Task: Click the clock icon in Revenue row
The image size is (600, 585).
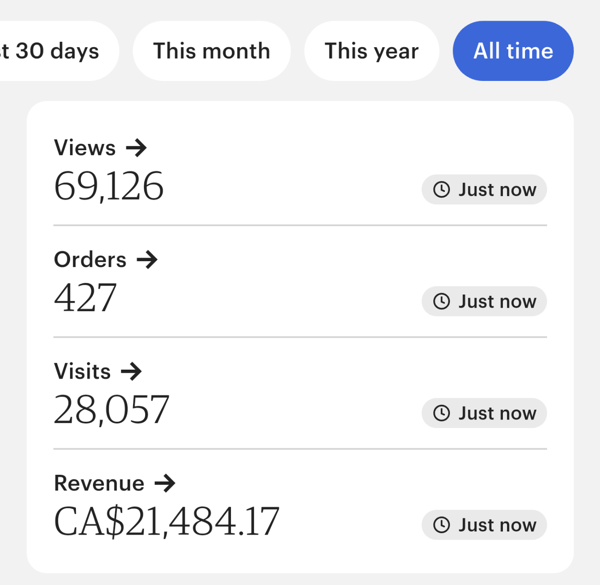Action: pos(442,525)
